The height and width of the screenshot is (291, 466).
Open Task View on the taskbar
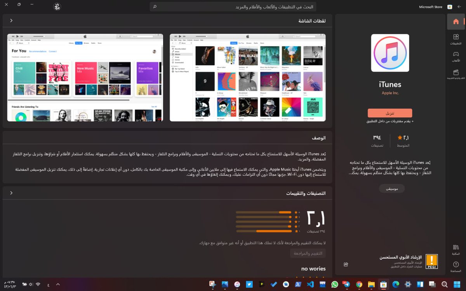click(432, 284)
